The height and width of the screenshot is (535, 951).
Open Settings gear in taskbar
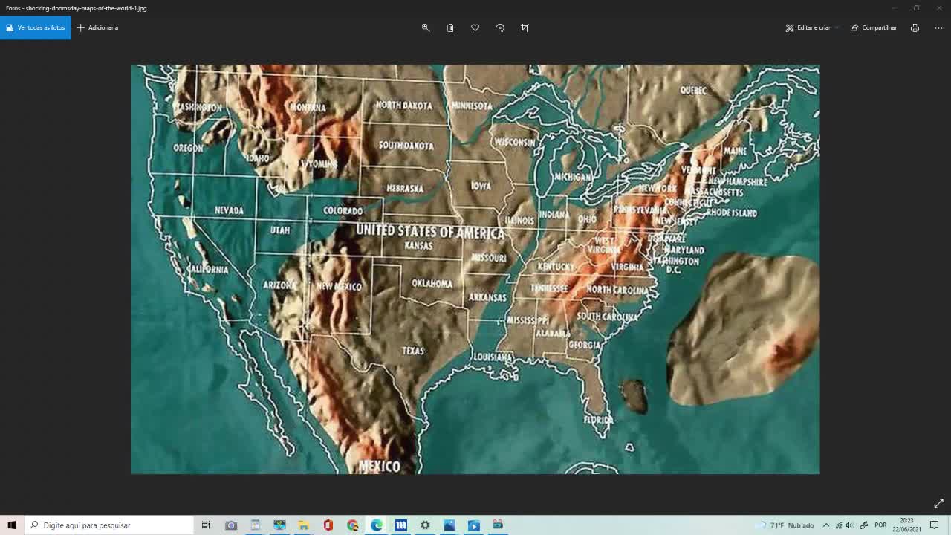click(425, 525)
